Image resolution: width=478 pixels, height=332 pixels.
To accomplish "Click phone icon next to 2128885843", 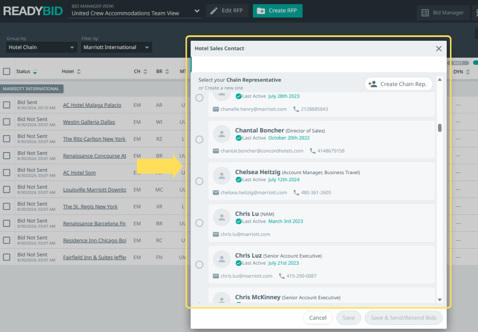I will point(296,109).
